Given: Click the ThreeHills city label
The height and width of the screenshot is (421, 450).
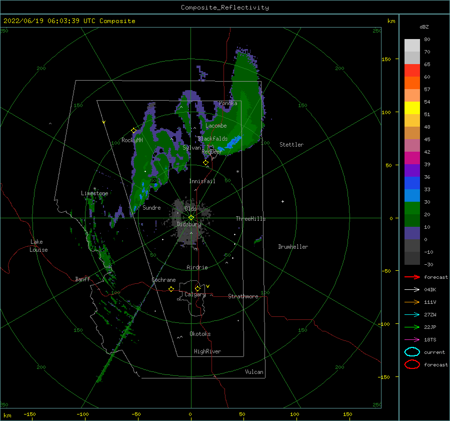Looking at the screenshot, I should pos(250,219).
